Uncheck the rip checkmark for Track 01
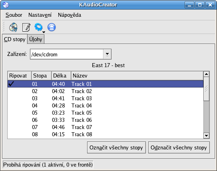The height and width of the screenshot is (171, 217). pos(11,84)
